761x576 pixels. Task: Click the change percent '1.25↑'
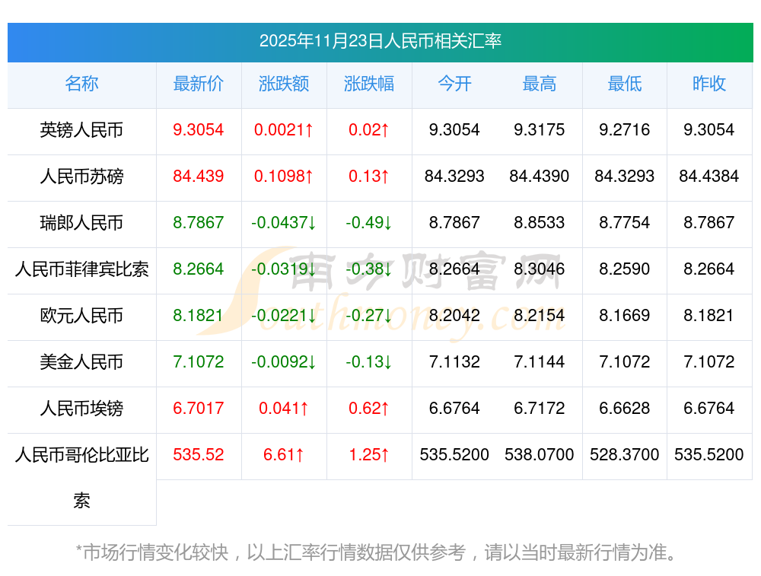pyautogui.click(x=369, y=455)
